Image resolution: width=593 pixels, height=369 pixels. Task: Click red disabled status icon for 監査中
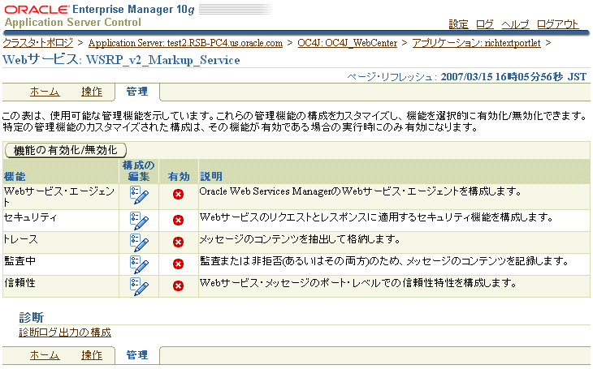(x=178, y=264)
